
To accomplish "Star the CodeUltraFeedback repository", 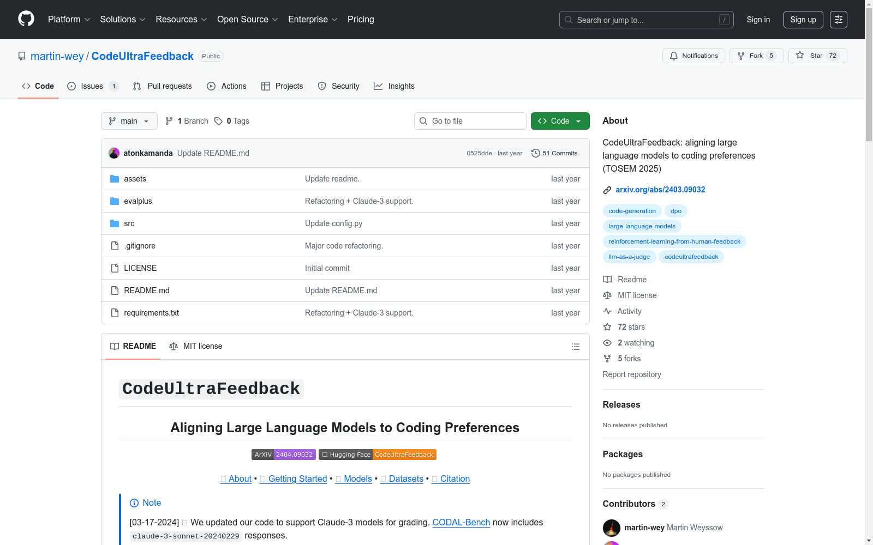I will tap(818, 56).
